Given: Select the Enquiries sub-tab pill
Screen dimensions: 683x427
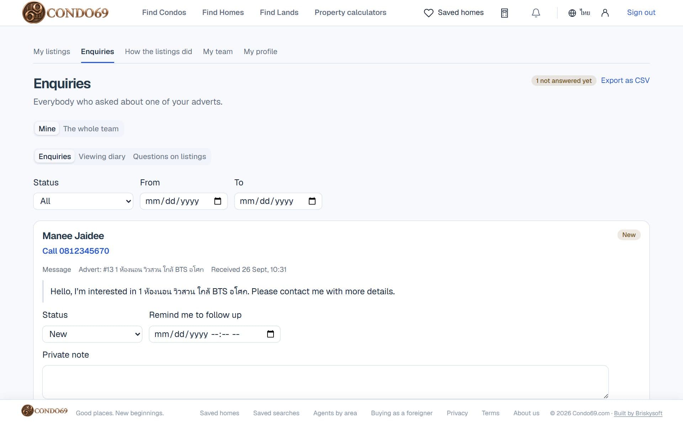Looking at the screenshot, I should coord(55,157).
